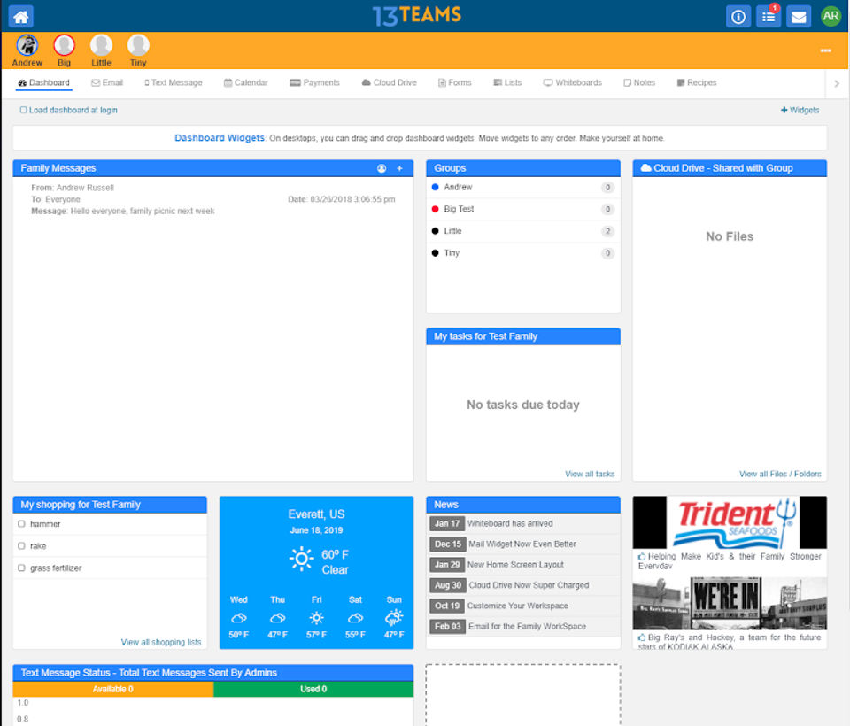The height and width of the screenshot is (726, 850).
Task: Open the task list notifications icon
Action: click(769, 17)
